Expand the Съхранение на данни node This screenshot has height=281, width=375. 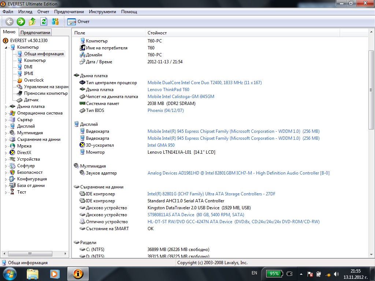click(6, 139)
